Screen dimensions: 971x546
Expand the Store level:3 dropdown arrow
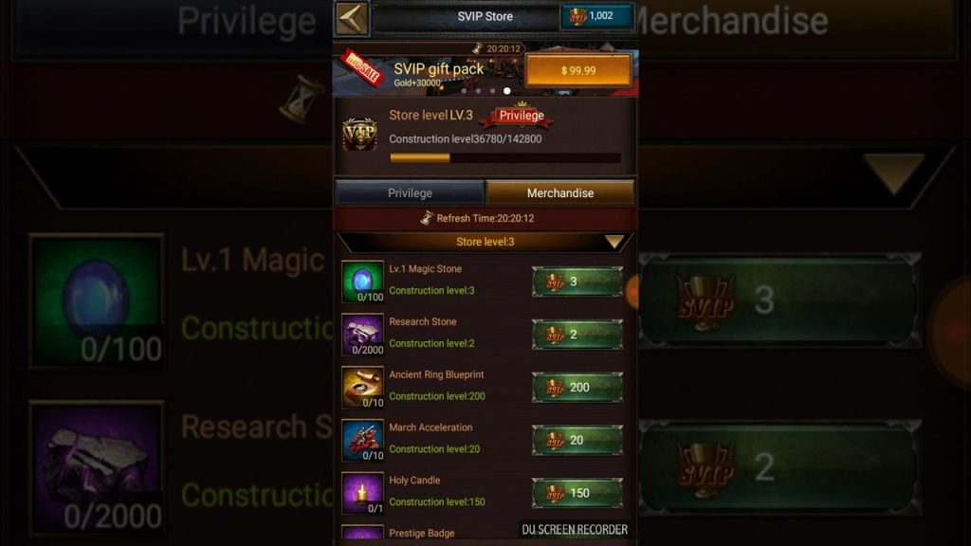pos(614,242)
